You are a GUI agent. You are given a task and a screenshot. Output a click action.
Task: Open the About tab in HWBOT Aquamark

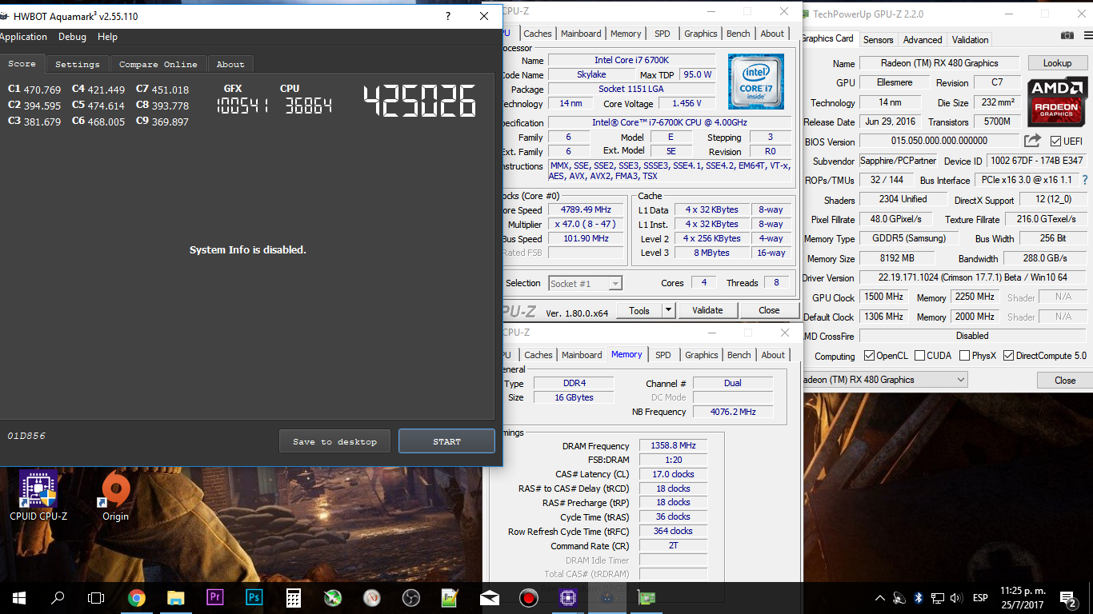pos(230,64)
